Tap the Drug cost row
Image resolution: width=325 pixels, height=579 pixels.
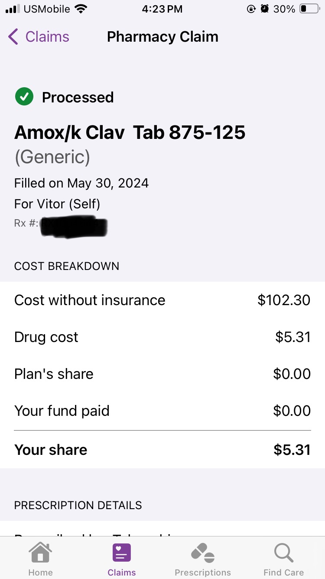click(162, 337)
